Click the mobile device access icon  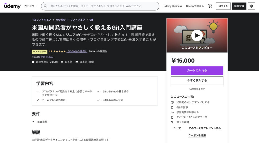point(172,117)
